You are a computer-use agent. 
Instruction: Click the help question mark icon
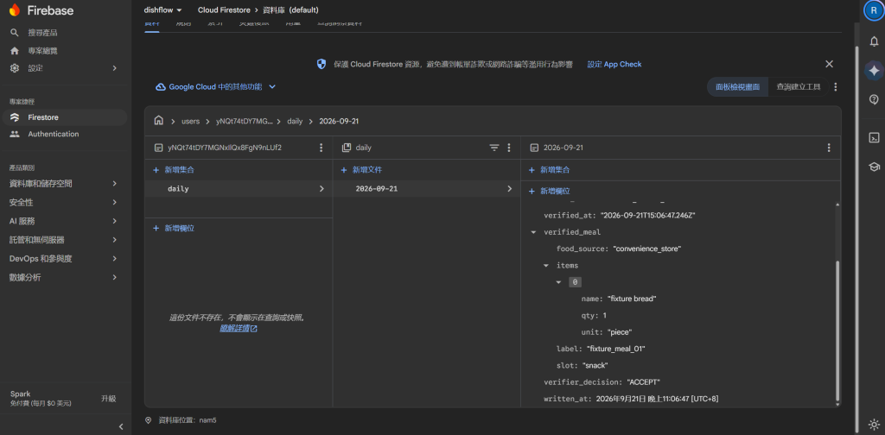point(875,100)
